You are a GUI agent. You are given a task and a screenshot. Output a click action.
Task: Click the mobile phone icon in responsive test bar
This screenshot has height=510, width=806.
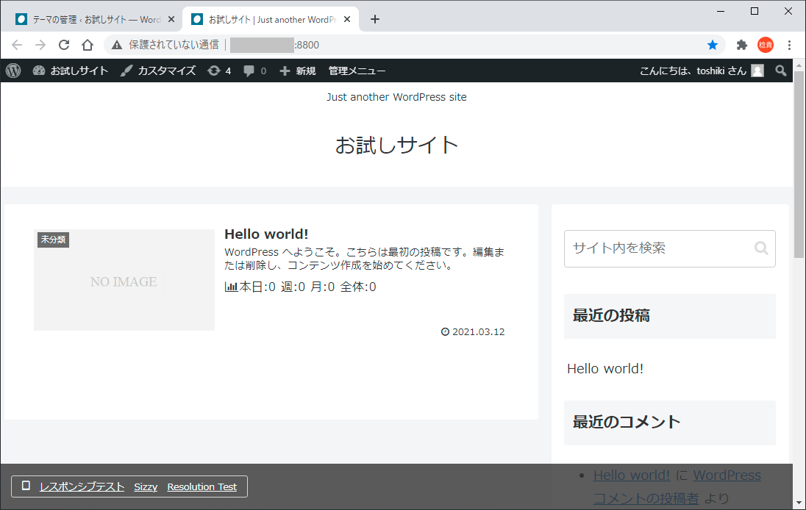click(27, 486)
